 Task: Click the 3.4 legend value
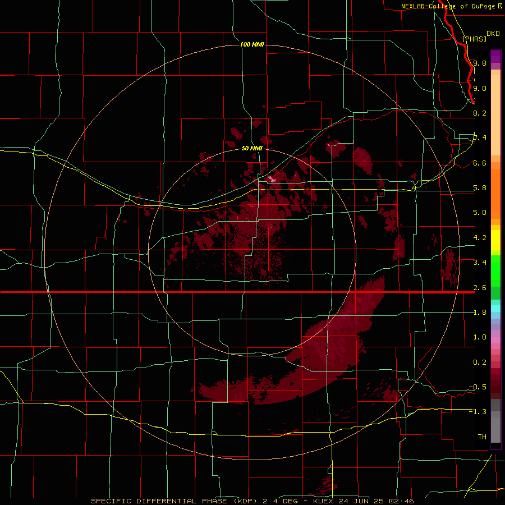[x=480, y=263]
